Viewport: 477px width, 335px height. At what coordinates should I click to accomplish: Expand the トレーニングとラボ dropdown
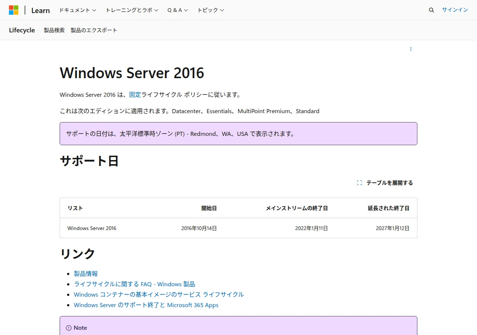[x=132, y=10]
